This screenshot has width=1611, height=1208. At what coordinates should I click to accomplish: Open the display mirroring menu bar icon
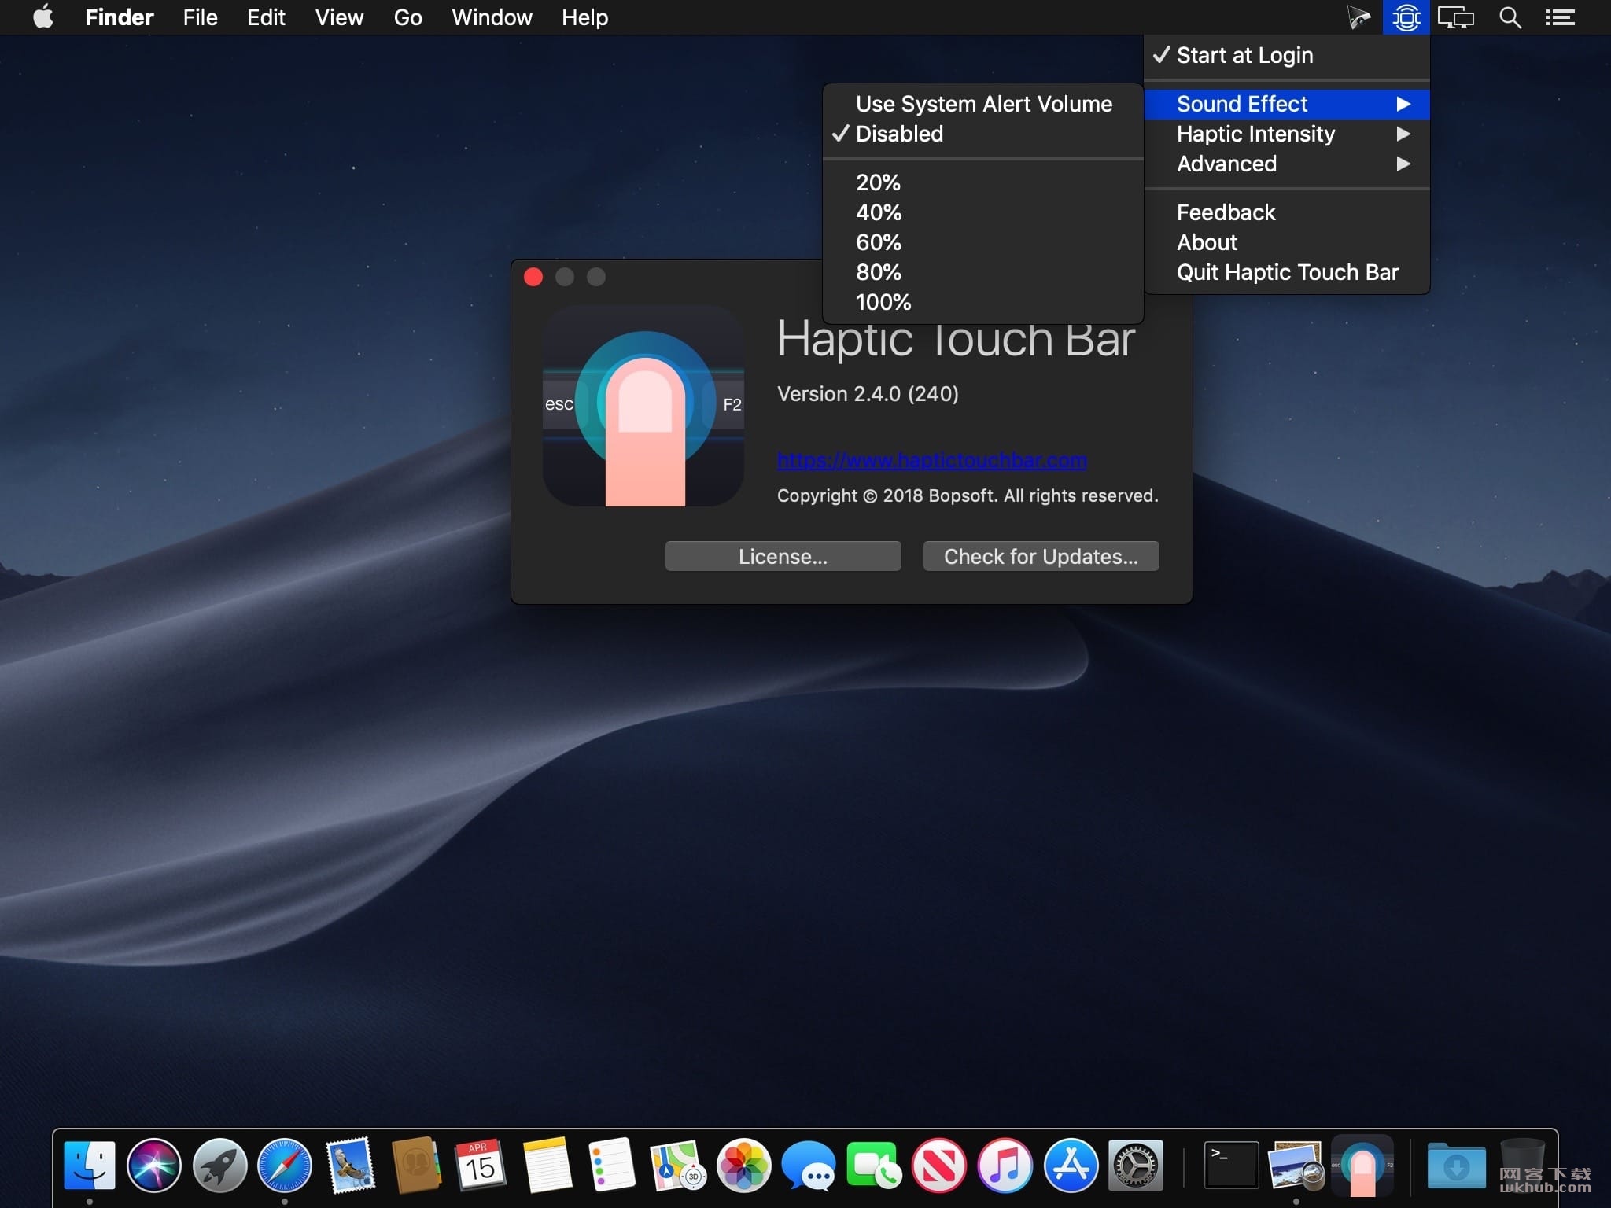[x=1455, y=17]
